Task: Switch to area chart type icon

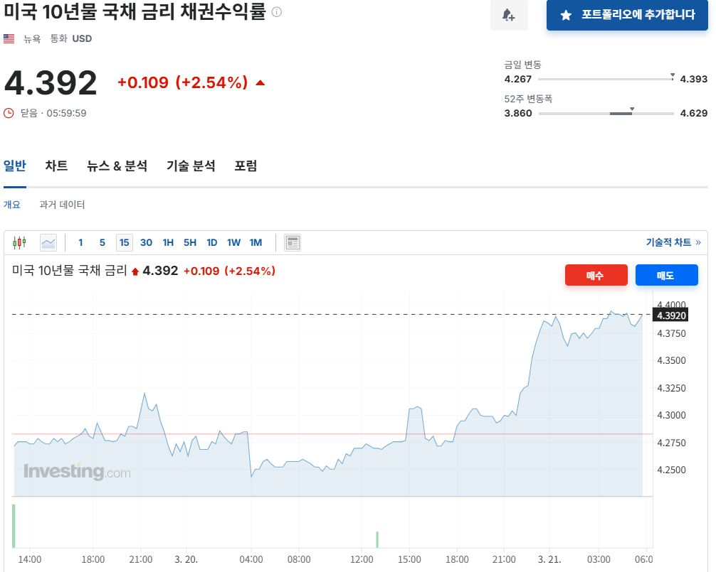Action: (x=48, y=242)
